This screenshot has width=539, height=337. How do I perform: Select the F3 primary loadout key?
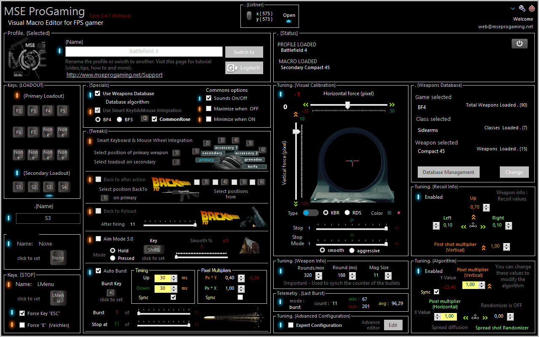[x=33, y=111]
